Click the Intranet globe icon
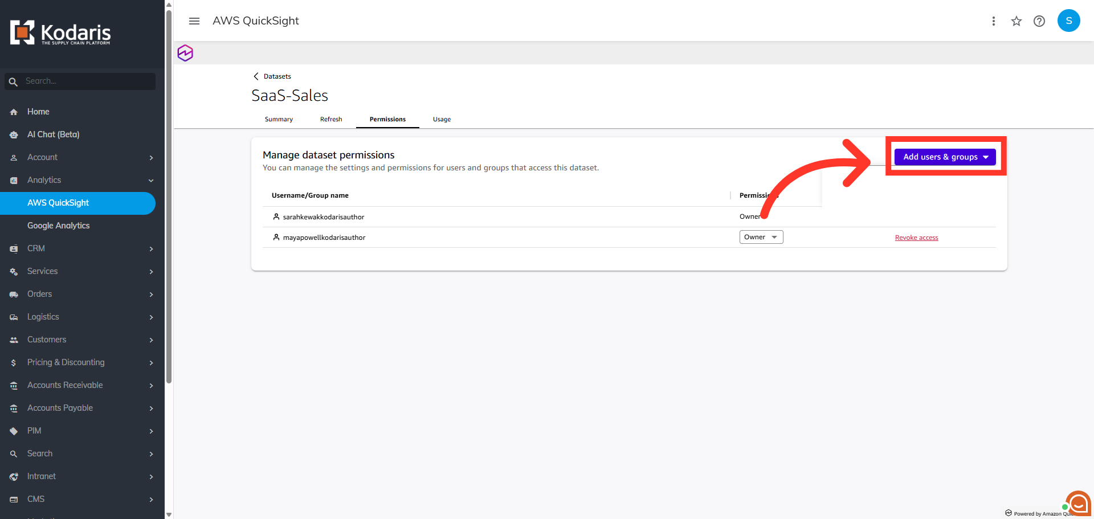Screen dimensions: 1094x519 click(14, 477)
